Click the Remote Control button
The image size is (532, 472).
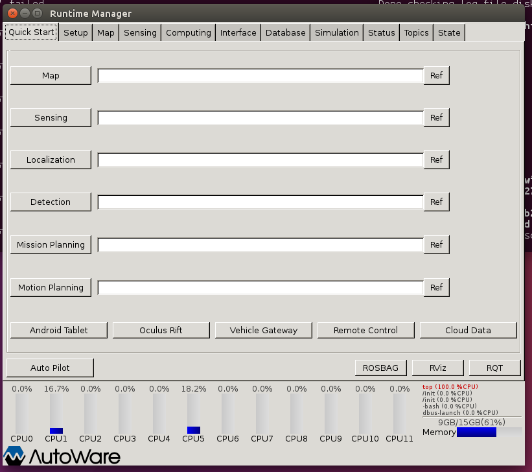[365, 330]
